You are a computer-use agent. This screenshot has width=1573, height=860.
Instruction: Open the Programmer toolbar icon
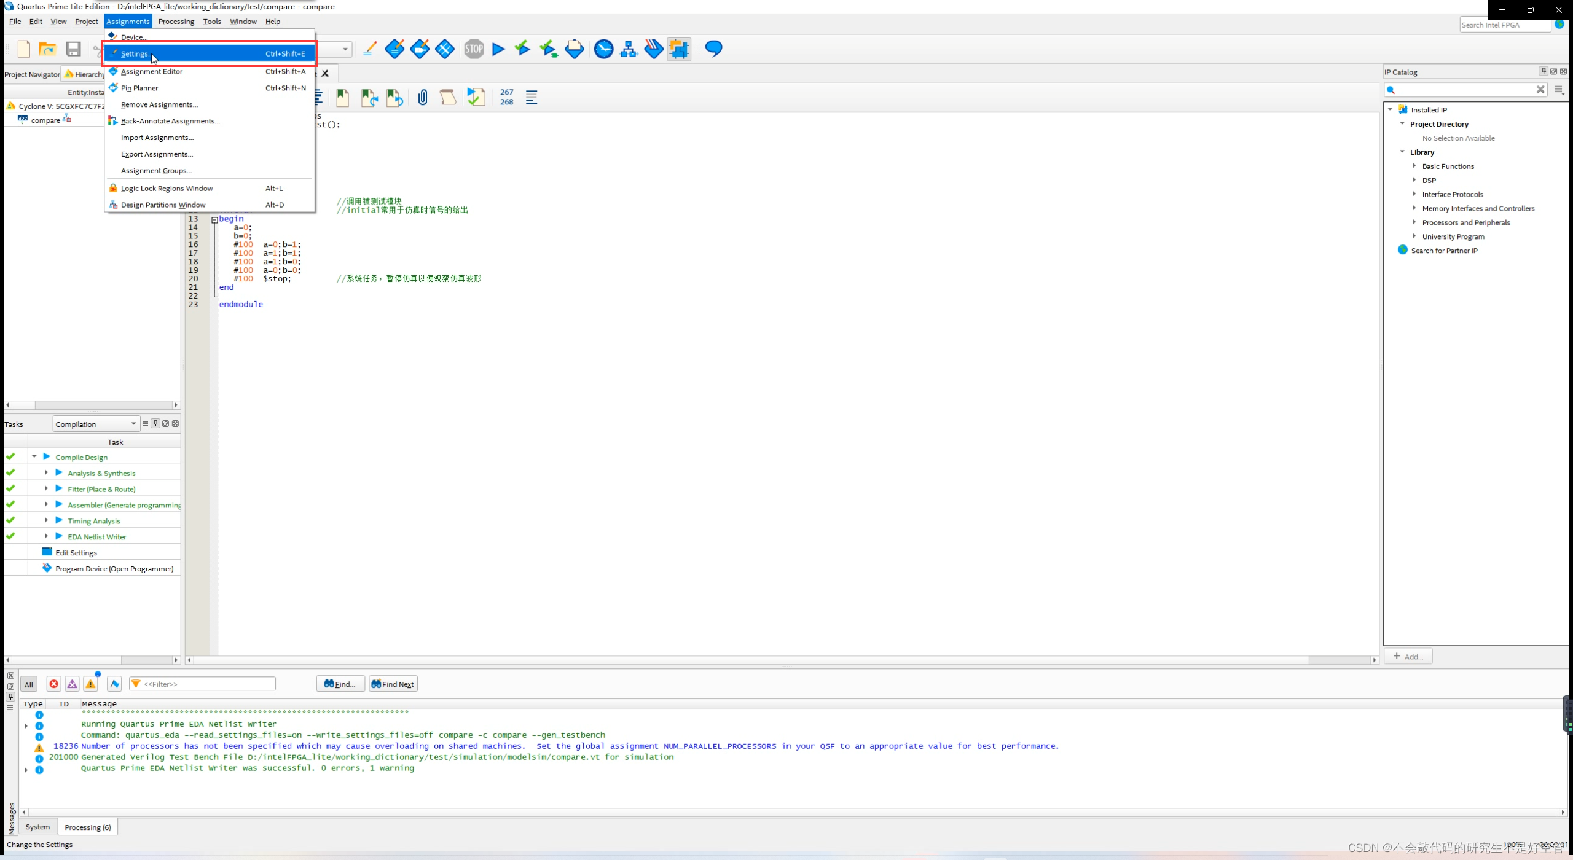click(653, 49)
